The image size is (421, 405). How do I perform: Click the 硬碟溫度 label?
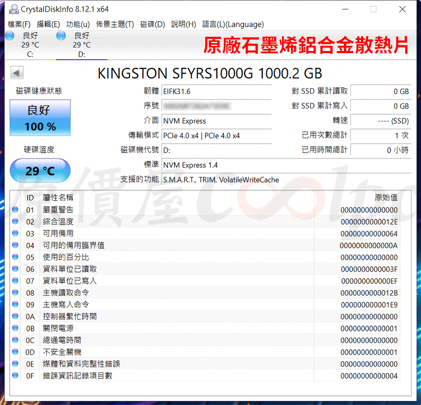point(39,149)
